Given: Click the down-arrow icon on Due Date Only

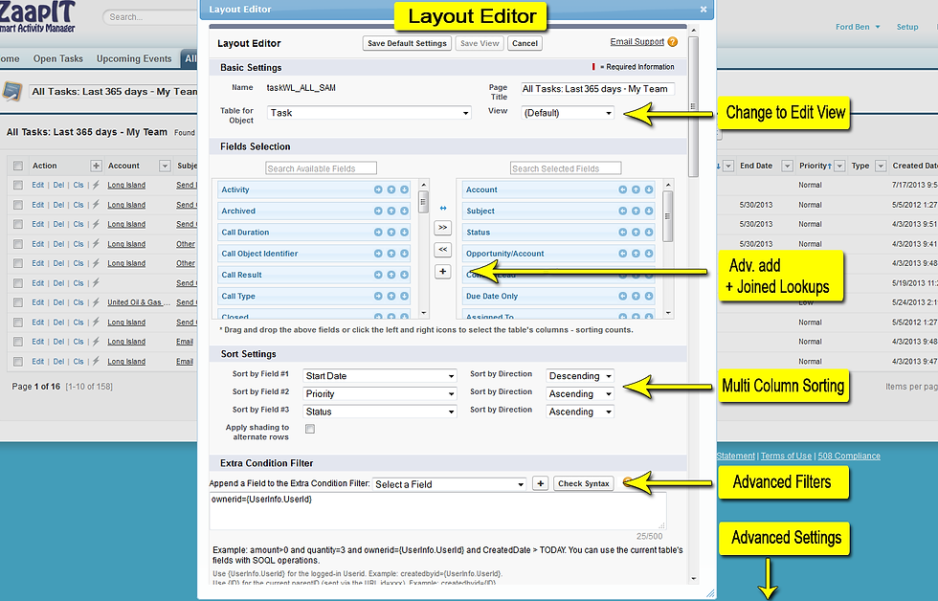Looking at the screenshot, I should [649, 296].
